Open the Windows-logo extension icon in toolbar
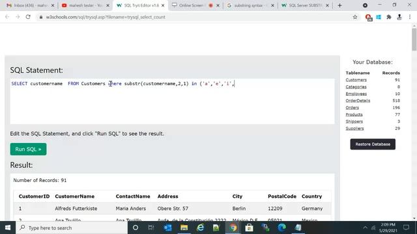The width and height of the screenshot is (417, 234). coord(379,17)
